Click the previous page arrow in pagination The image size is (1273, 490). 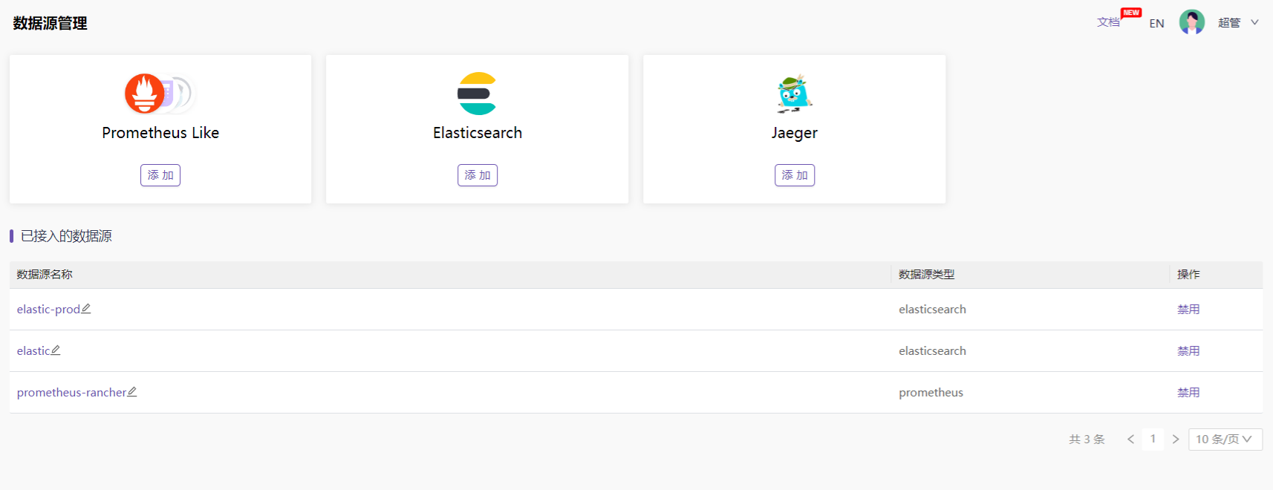point(1130,439)
